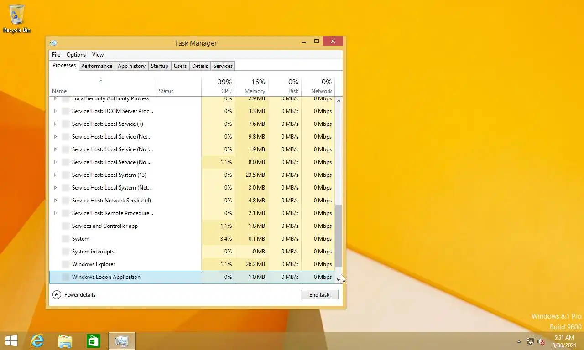Click Service Host: Local System (13) icon
The image size is (584, 350).
click(x=66, y=175)
